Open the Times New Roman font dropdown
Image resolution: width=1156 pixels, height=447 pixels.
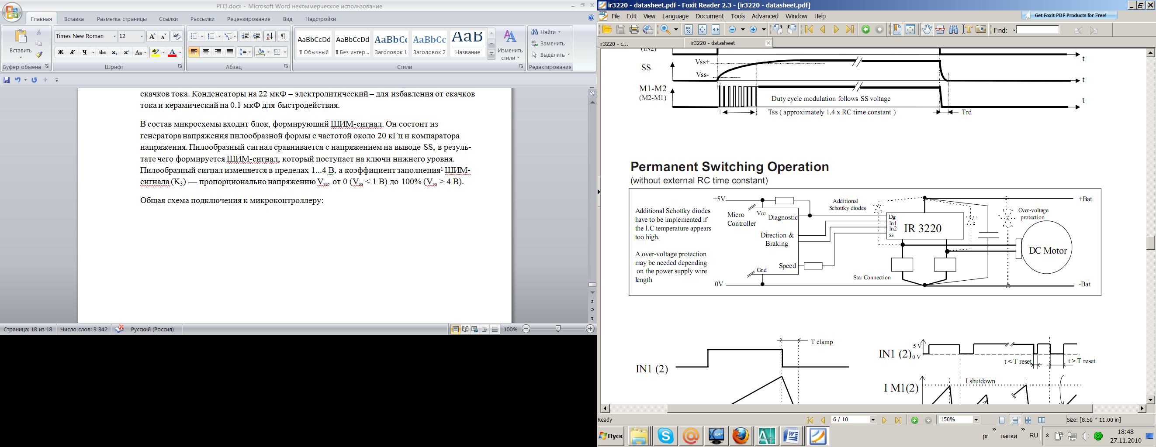pyautogui.click(x=114, y=36)
